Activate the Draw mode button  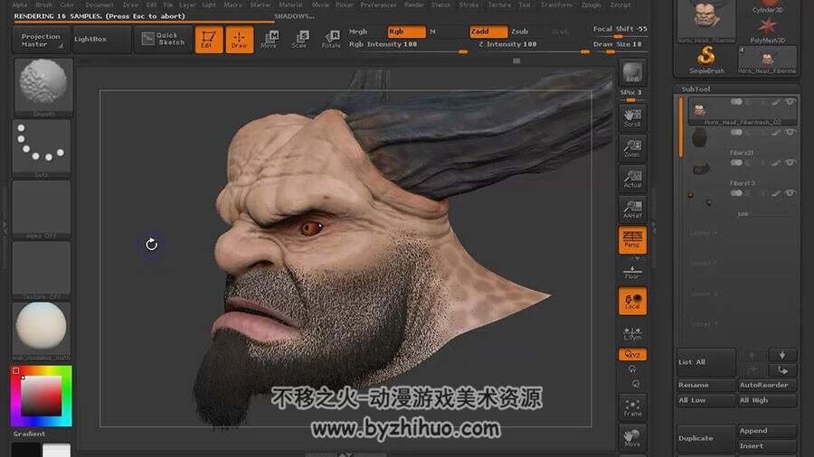pos(240,40)
